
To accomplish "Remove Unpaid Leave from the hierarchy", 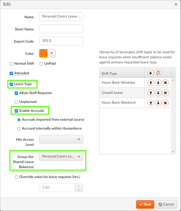I will pyautogui.click(x=165, y=93).
